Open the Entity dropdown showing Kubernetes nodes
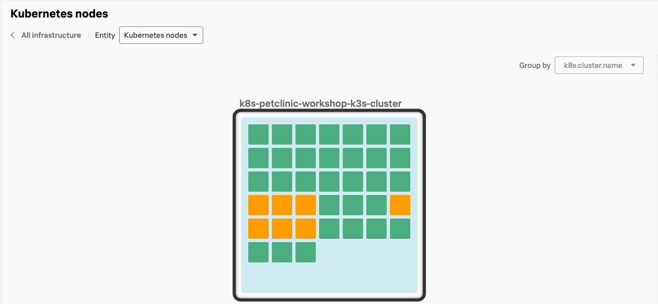The image size is (658, 304). 161,36
